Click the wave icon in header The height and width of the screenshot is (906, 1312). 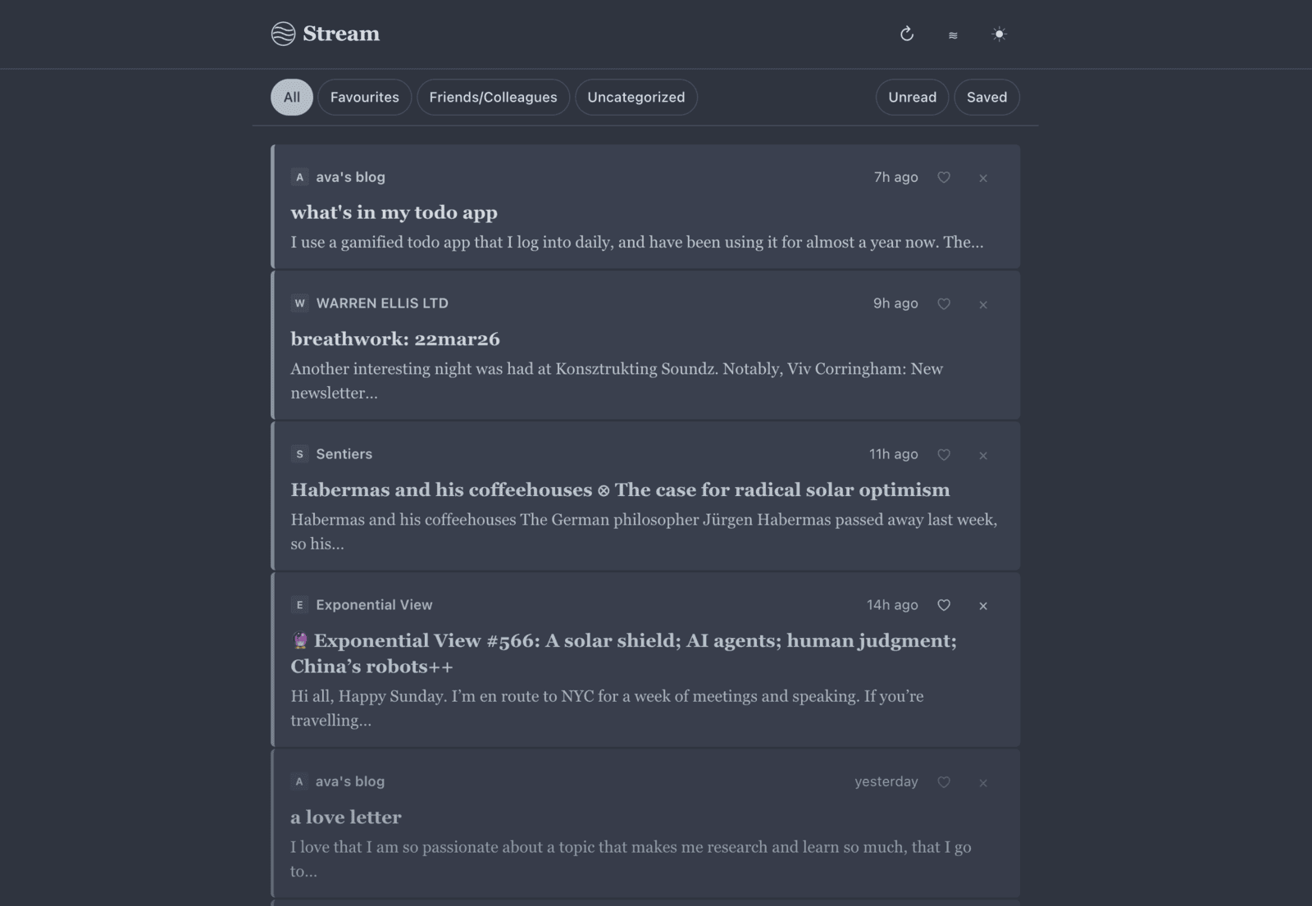coord(953,35)
